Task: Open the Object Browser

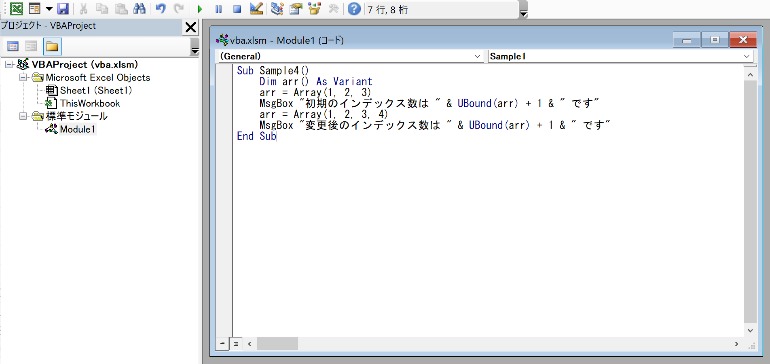Action: 314,8
